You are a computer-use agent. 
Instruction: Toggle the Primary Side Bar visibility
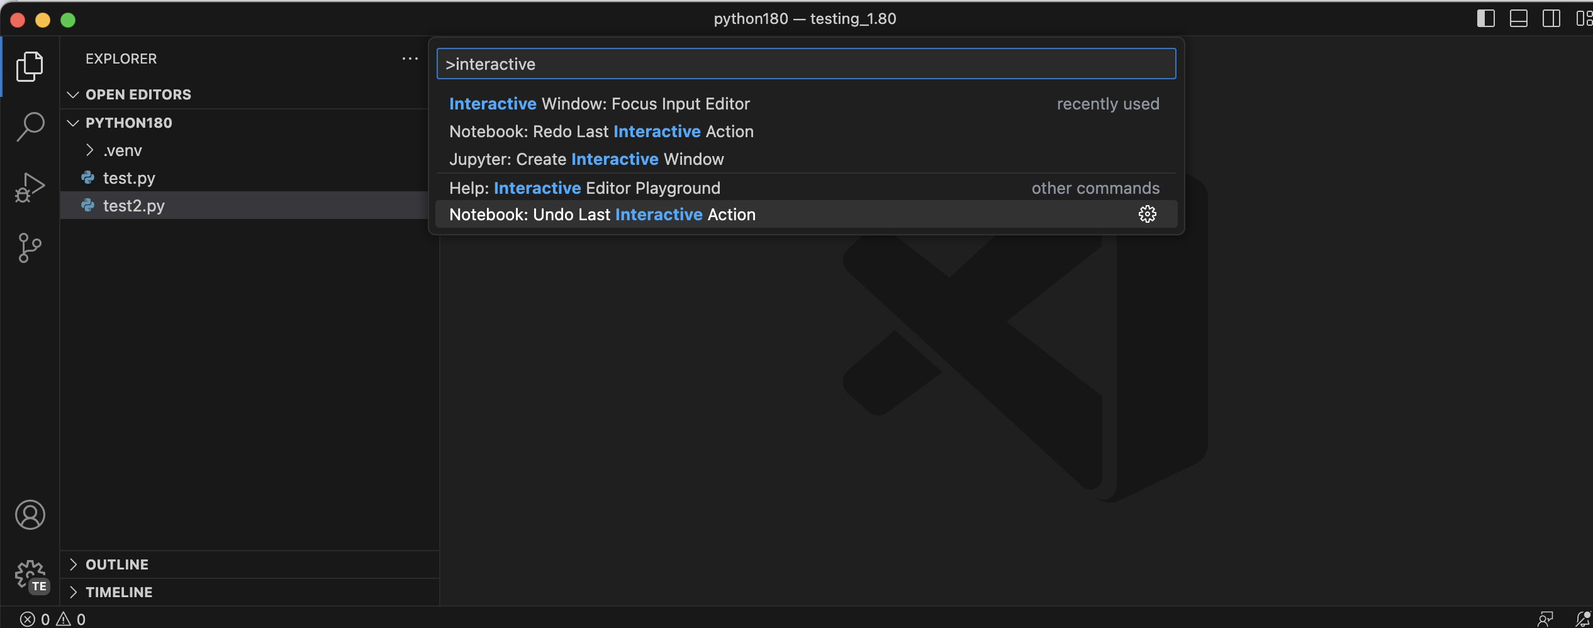click(1485, 18)
